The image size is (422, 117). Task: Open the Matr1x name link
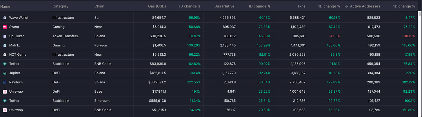[x=15, y=45]
